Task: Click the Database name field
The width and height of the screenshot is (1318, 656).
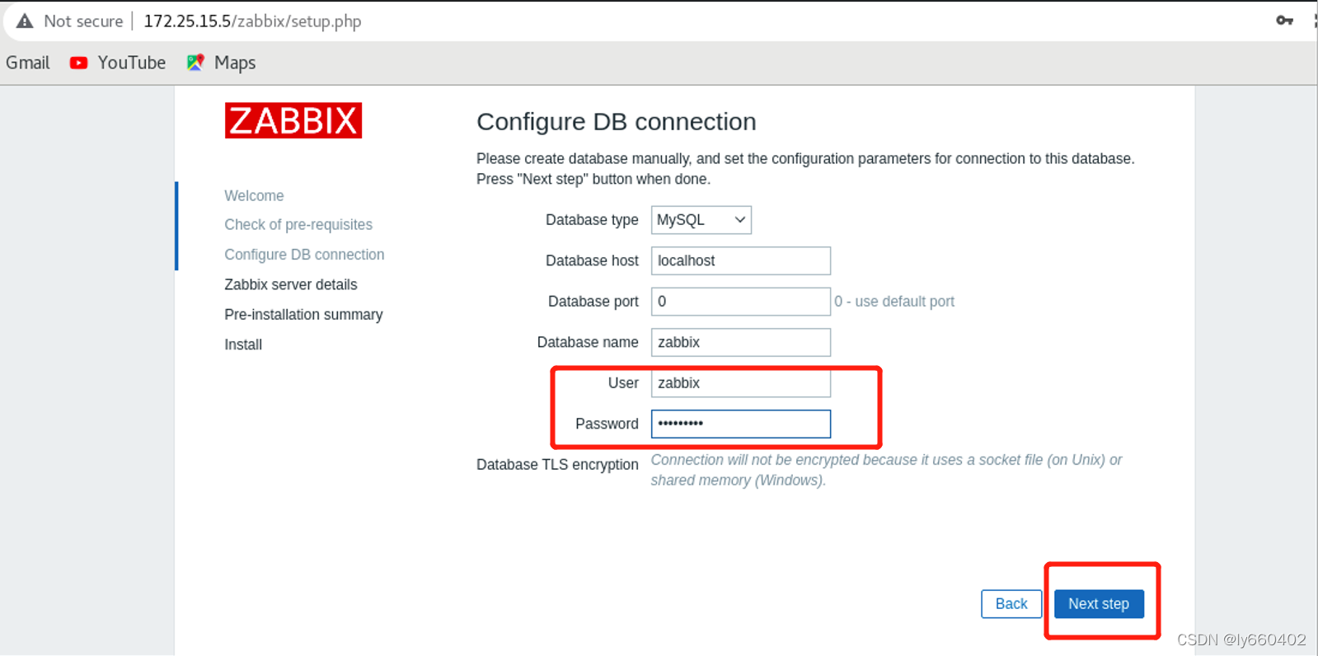Action: coord(741,342)
